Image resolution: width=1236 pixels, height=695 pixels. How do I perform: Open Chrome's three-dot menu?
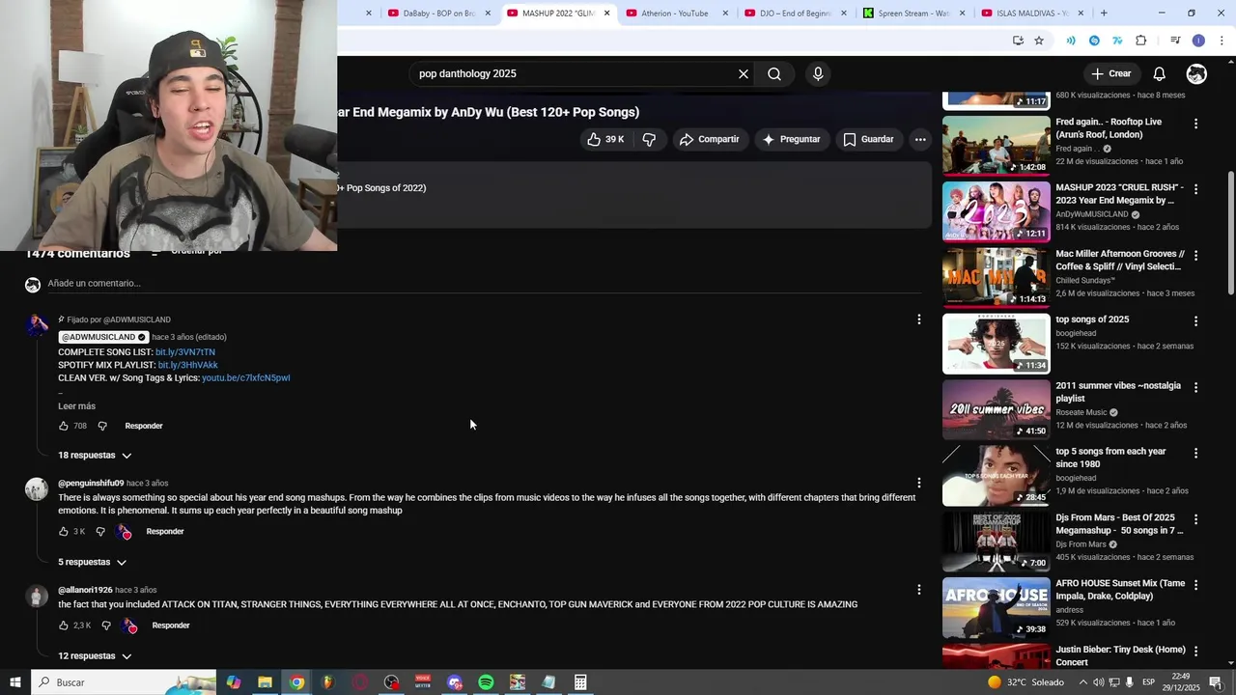tap(1222, 41)
